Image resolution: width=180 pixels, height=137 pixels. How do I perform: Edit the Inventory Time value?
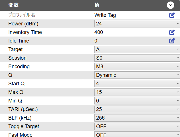(x=172, y=32)
